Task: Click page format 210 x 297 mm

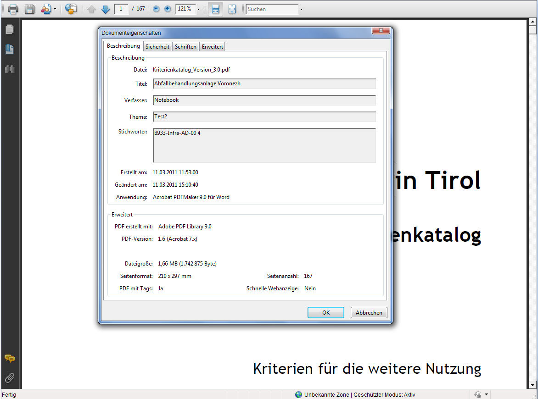Action: pos(174,276)
